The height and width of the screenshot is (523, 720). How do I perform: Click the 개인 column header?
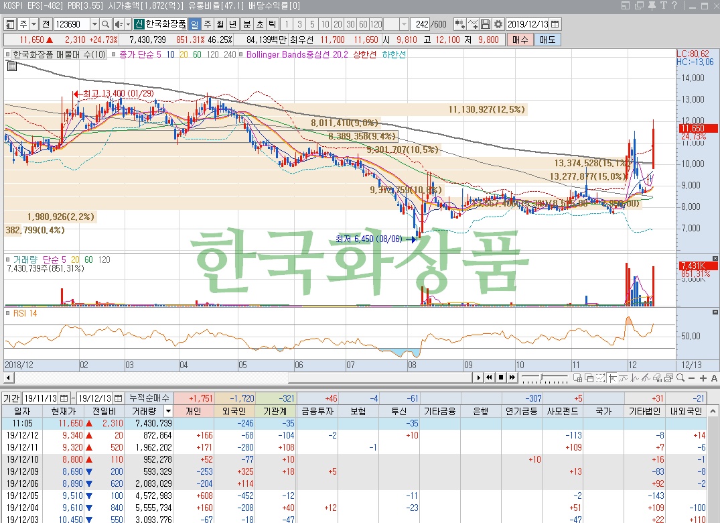click(x=194, y=411)
